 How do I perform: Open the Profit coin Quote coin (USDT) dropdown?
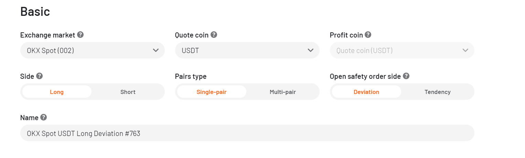[402, 50]
